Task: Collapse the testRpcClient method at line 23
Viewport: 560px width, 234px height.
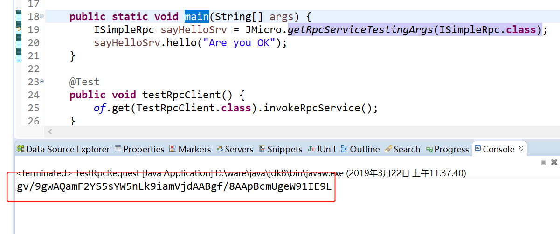Action: click(42, 82)
